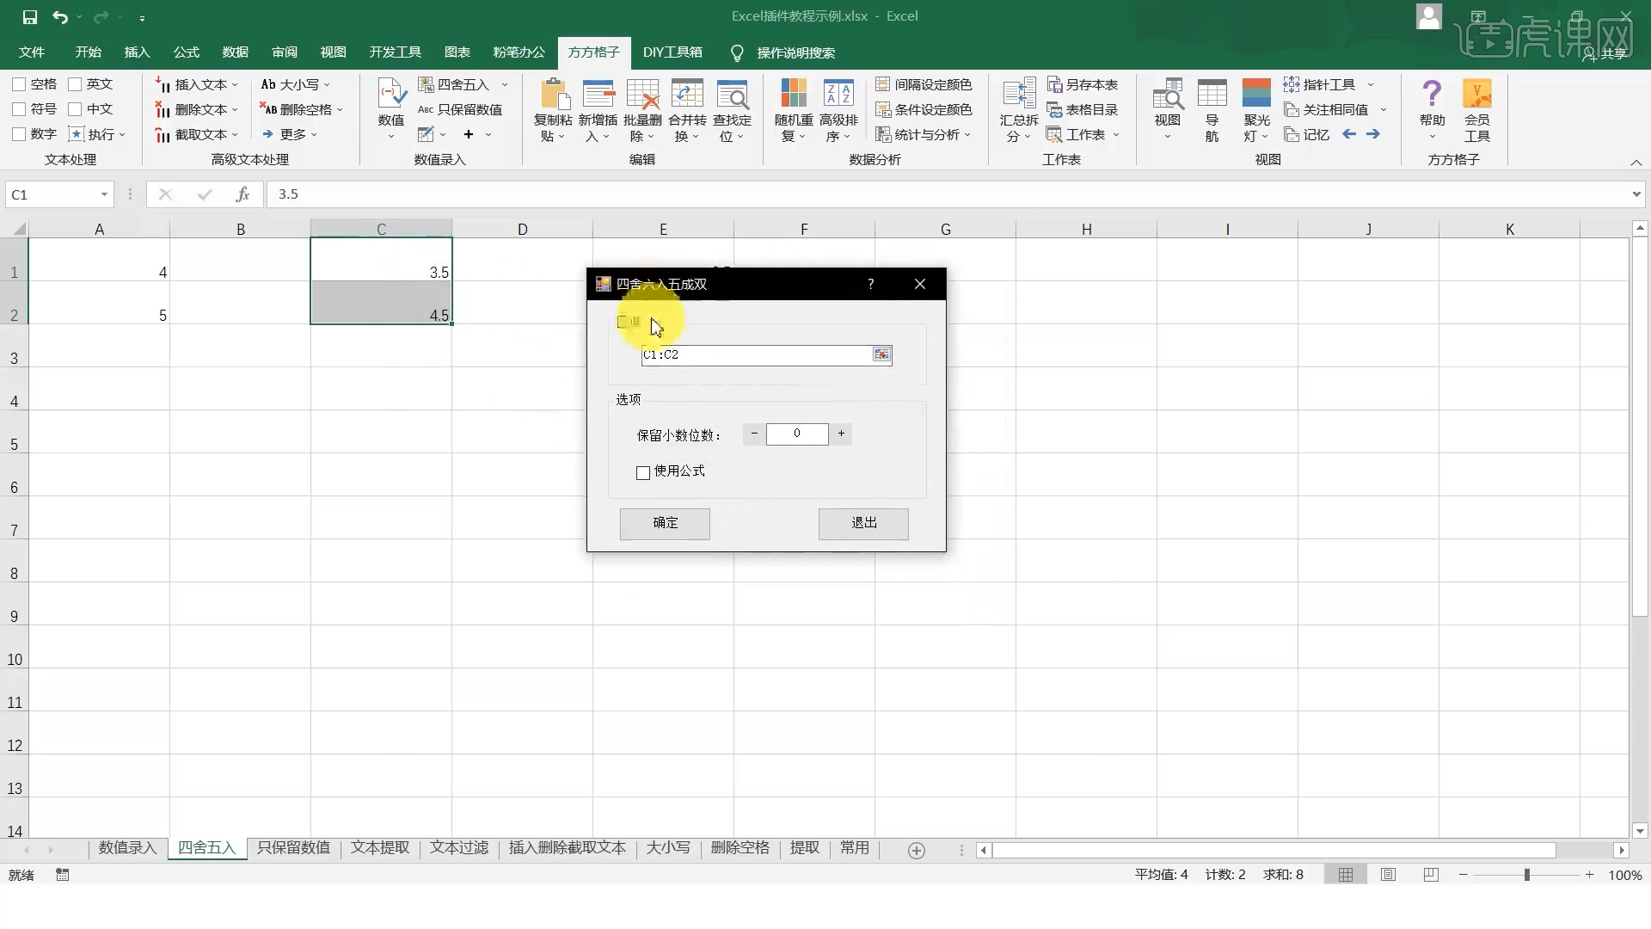The height and width of the screenshot is (929, 1651).
Task: Toggle the checkbox above the range field
Action: coord(623,322)
